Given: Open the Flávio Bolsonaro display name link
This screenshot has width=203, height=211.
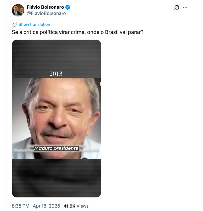Looking at the screenshot, I should 45,7.
